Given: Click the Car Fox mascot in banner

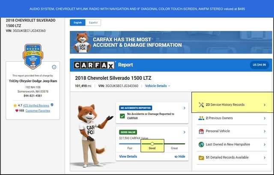Looking at the screenshot, I should [x=82, y=43].
